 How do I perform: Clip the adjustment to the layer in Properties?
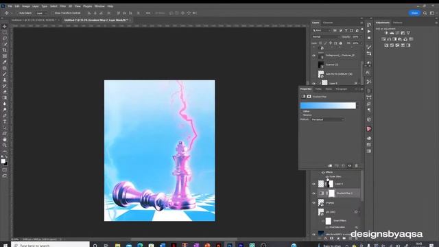[330, 165]
